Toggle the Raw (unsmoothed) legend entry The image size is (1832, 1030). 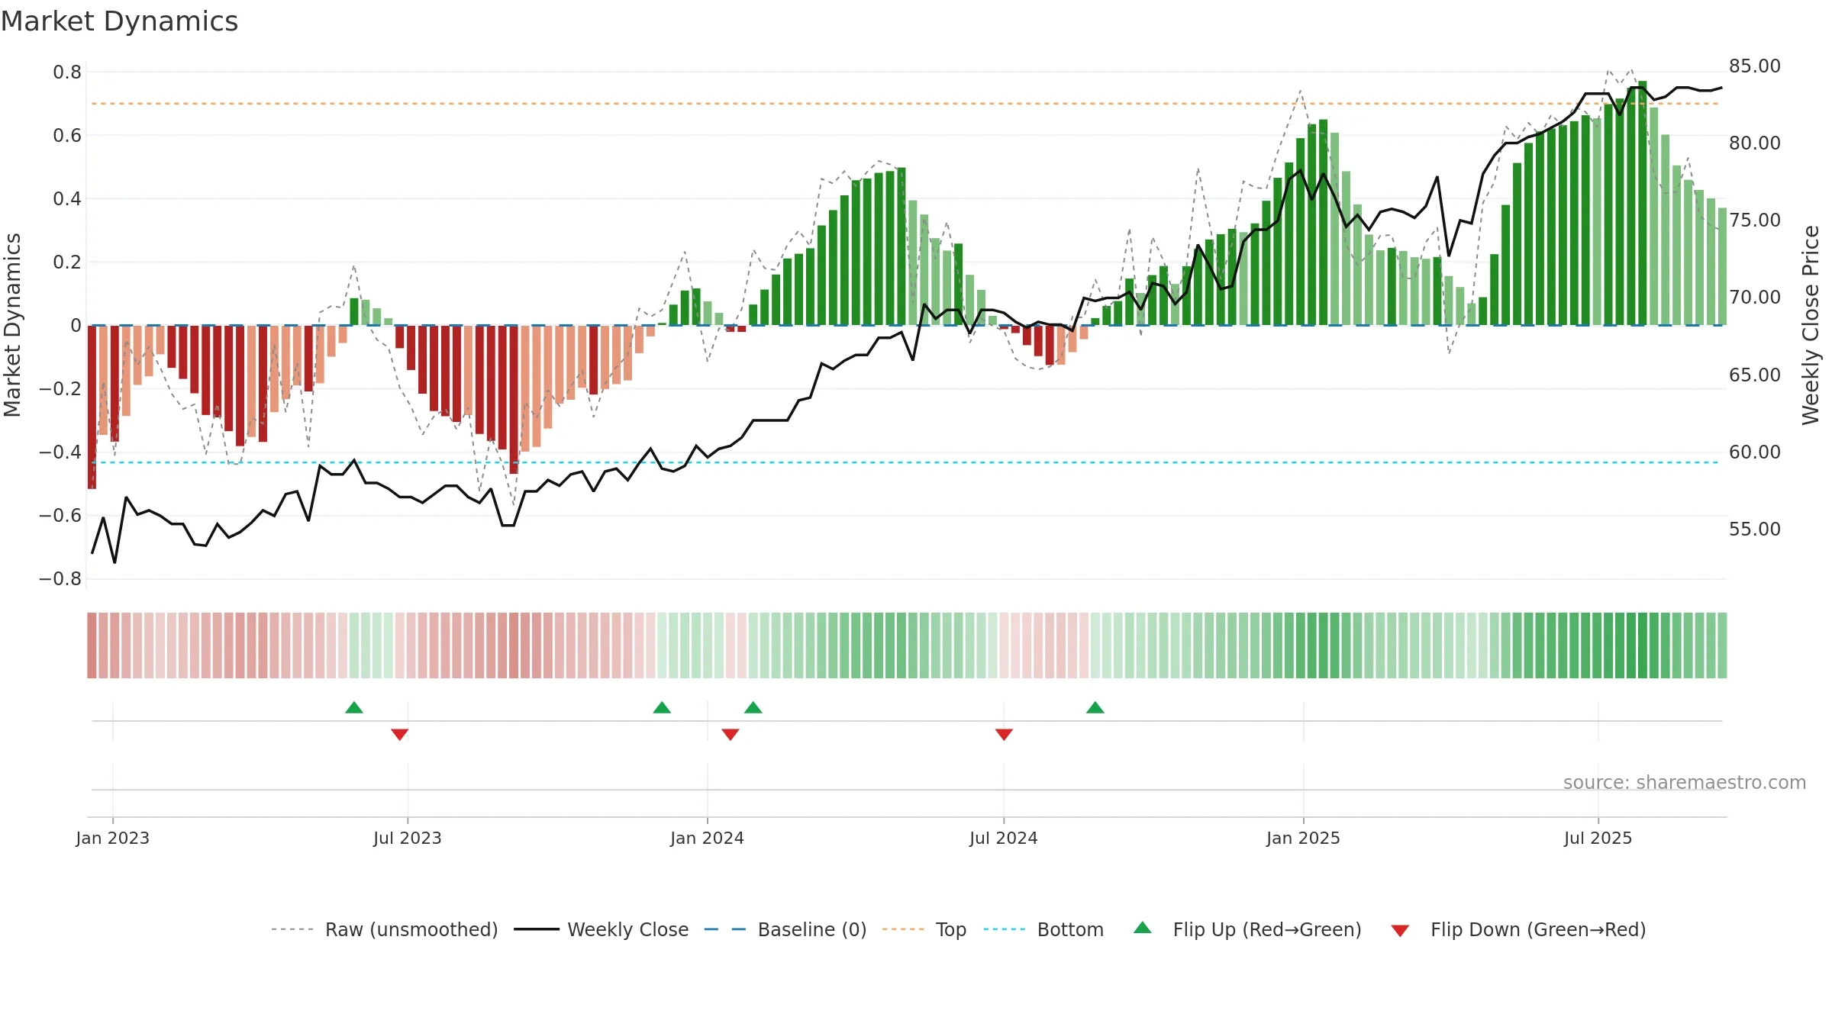pos(384,929)
